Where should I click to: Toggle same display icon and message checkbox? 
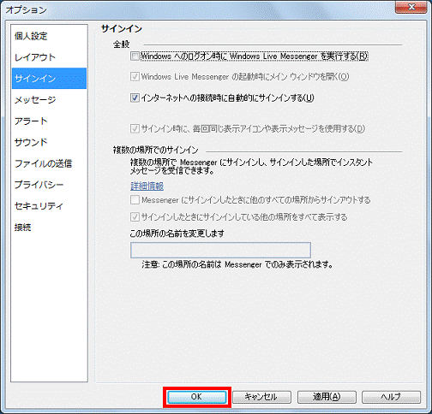tap(135, 128)
